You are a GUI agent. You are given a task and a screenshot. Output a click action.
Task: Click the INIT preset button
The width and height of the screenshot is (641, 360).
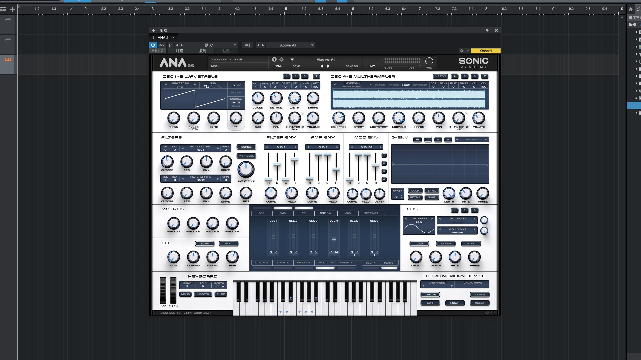coord(372,66)
